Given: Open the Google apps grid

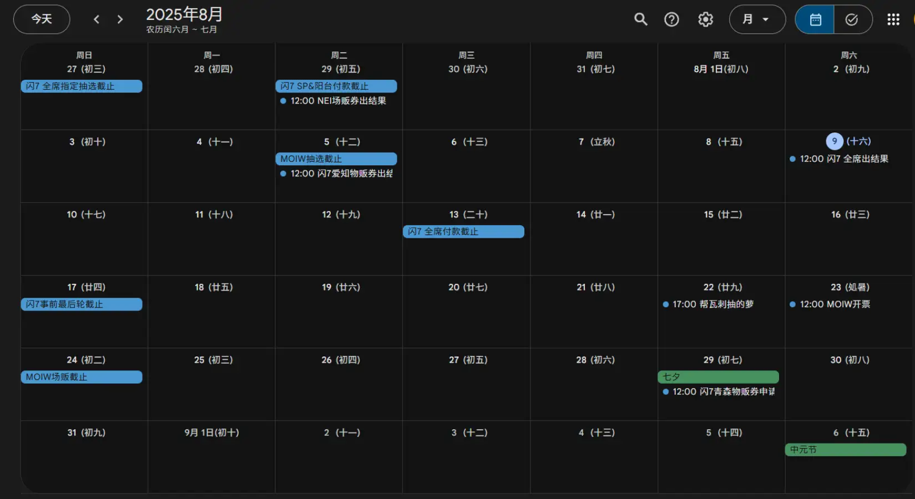Looking at the screenshot, I should pyautogui.click(x=893, y=19).
